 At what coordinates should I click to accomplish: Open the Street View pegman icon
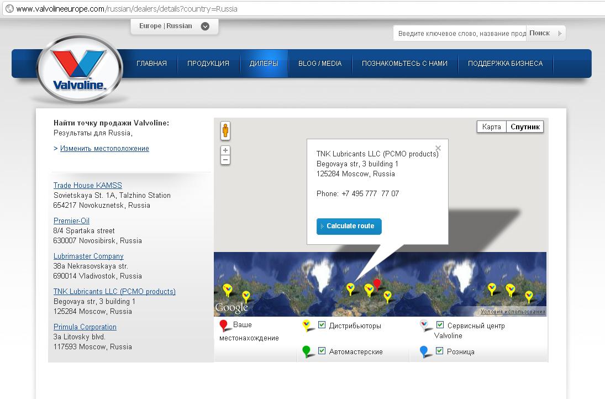point(225,130)
